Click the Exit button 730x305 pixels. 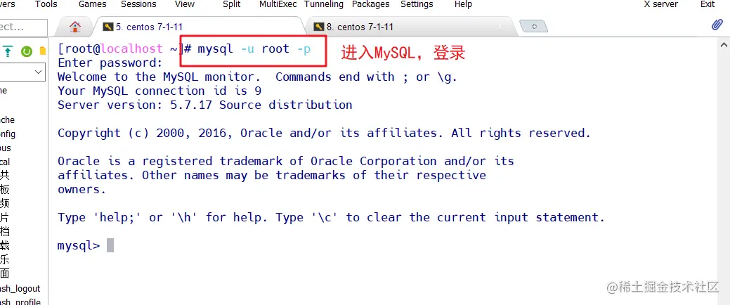pyautogui.click(x=708, y=4)
